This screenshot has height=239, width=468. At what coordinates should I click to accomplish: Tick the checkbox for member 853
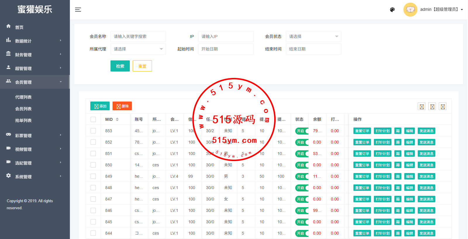pyautogui.click(x=93, y=131)
